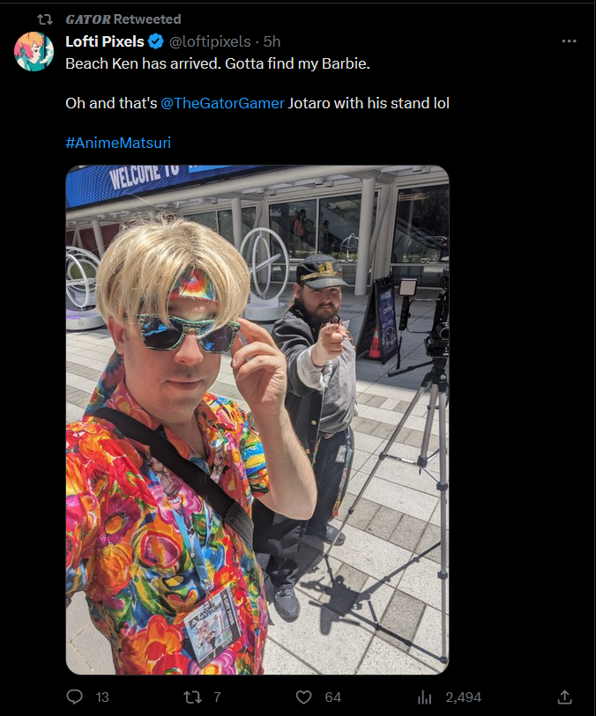The image size is (596, 716).
Task: Open the three-dot more options menu
Action: point(569,41)
